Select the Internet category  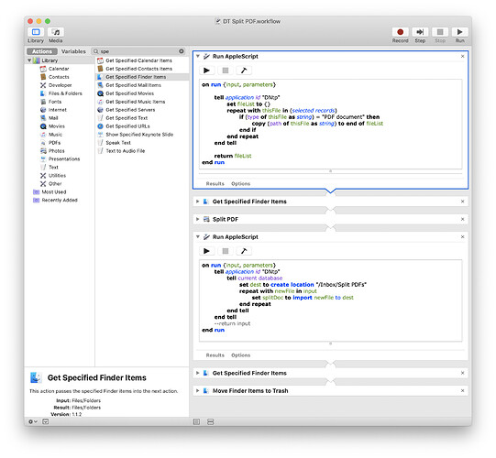click(x=57, y=110)
